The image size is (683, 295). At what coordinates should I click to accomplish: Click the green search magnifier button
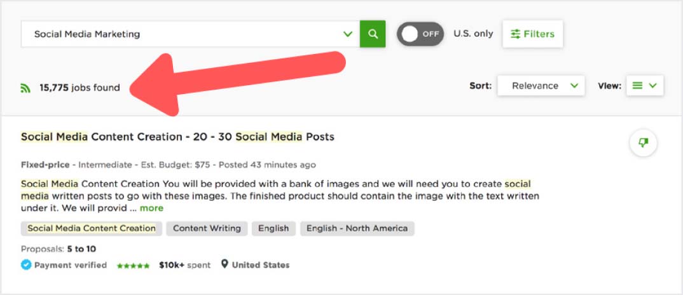(373, 34)
